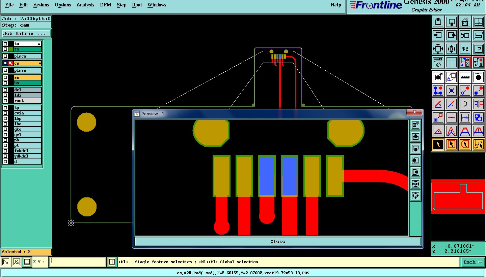Click the Close button in Popview

pyautogui.click(x=278, y=241)
